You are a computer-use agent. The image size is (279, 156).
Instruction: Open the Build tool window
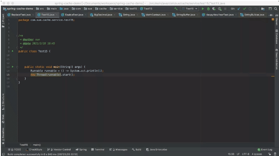click(x=137, y=150)
